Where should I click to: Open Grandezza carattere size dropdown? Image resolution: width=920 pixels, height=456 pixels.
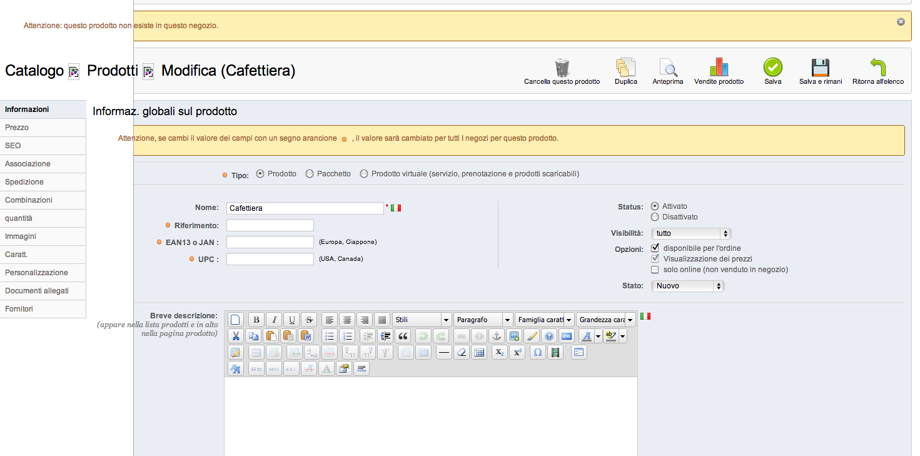[606, 320]
